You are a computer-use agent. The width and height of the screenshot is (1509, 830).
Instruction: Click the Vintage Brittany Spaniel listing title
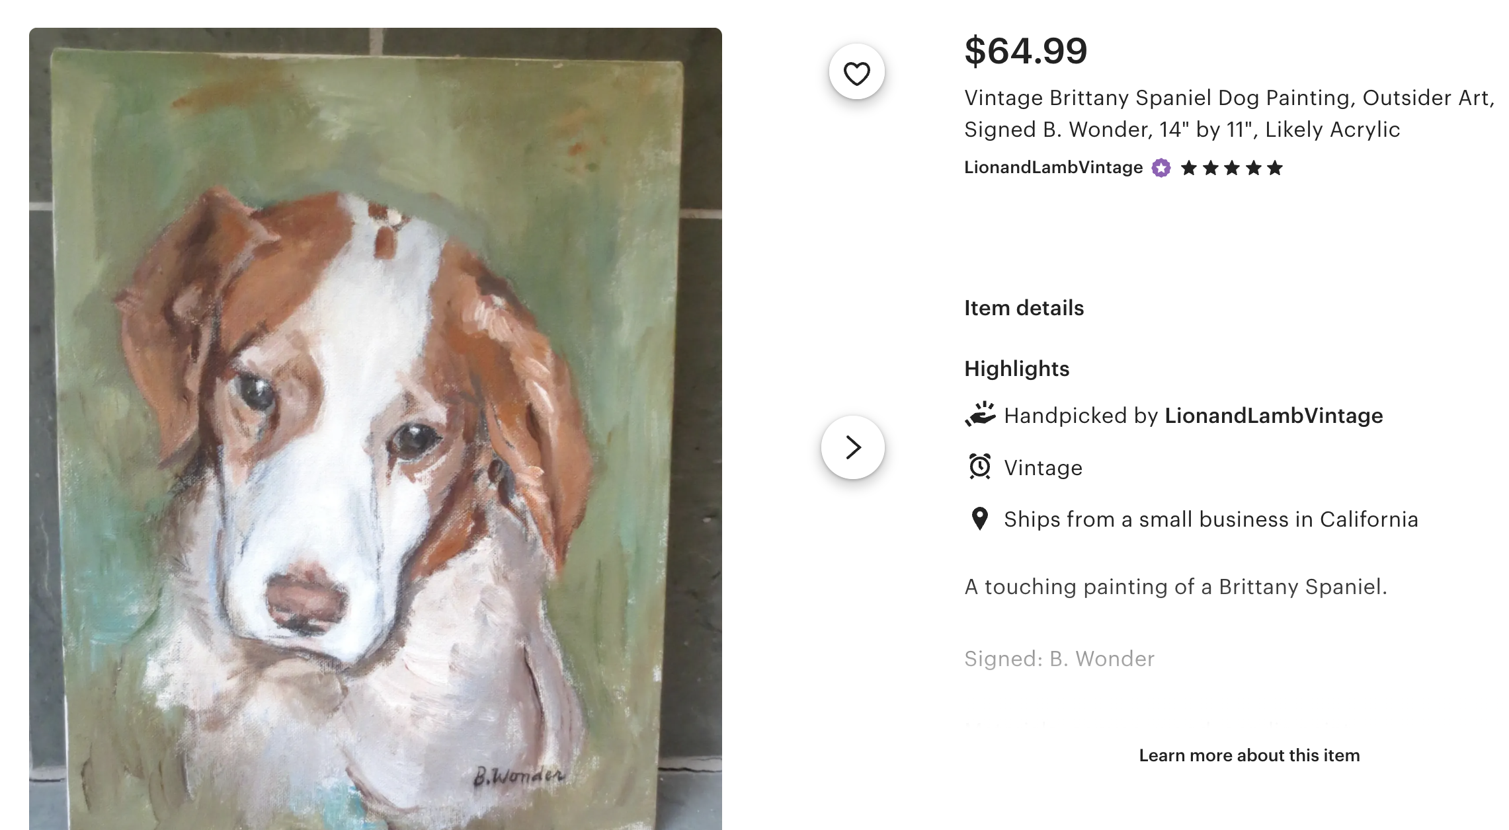pos(1229,114)
